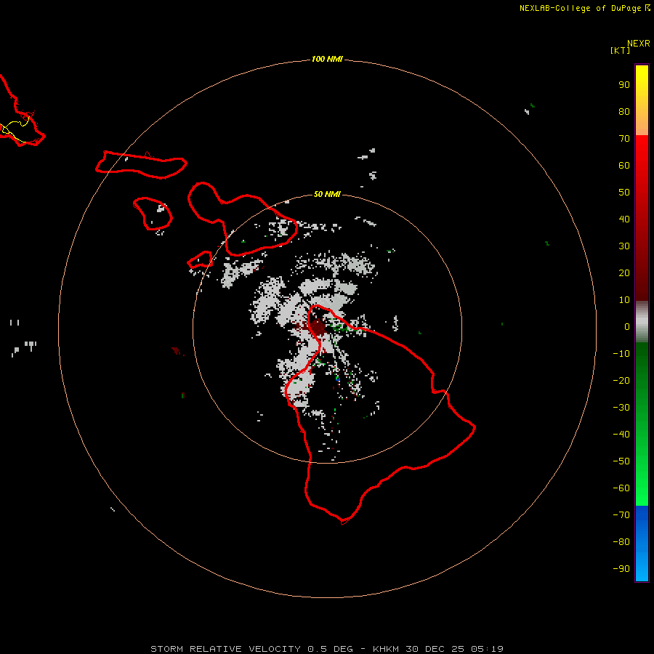Click the 20 value on velocity scale

click(624, 273)
